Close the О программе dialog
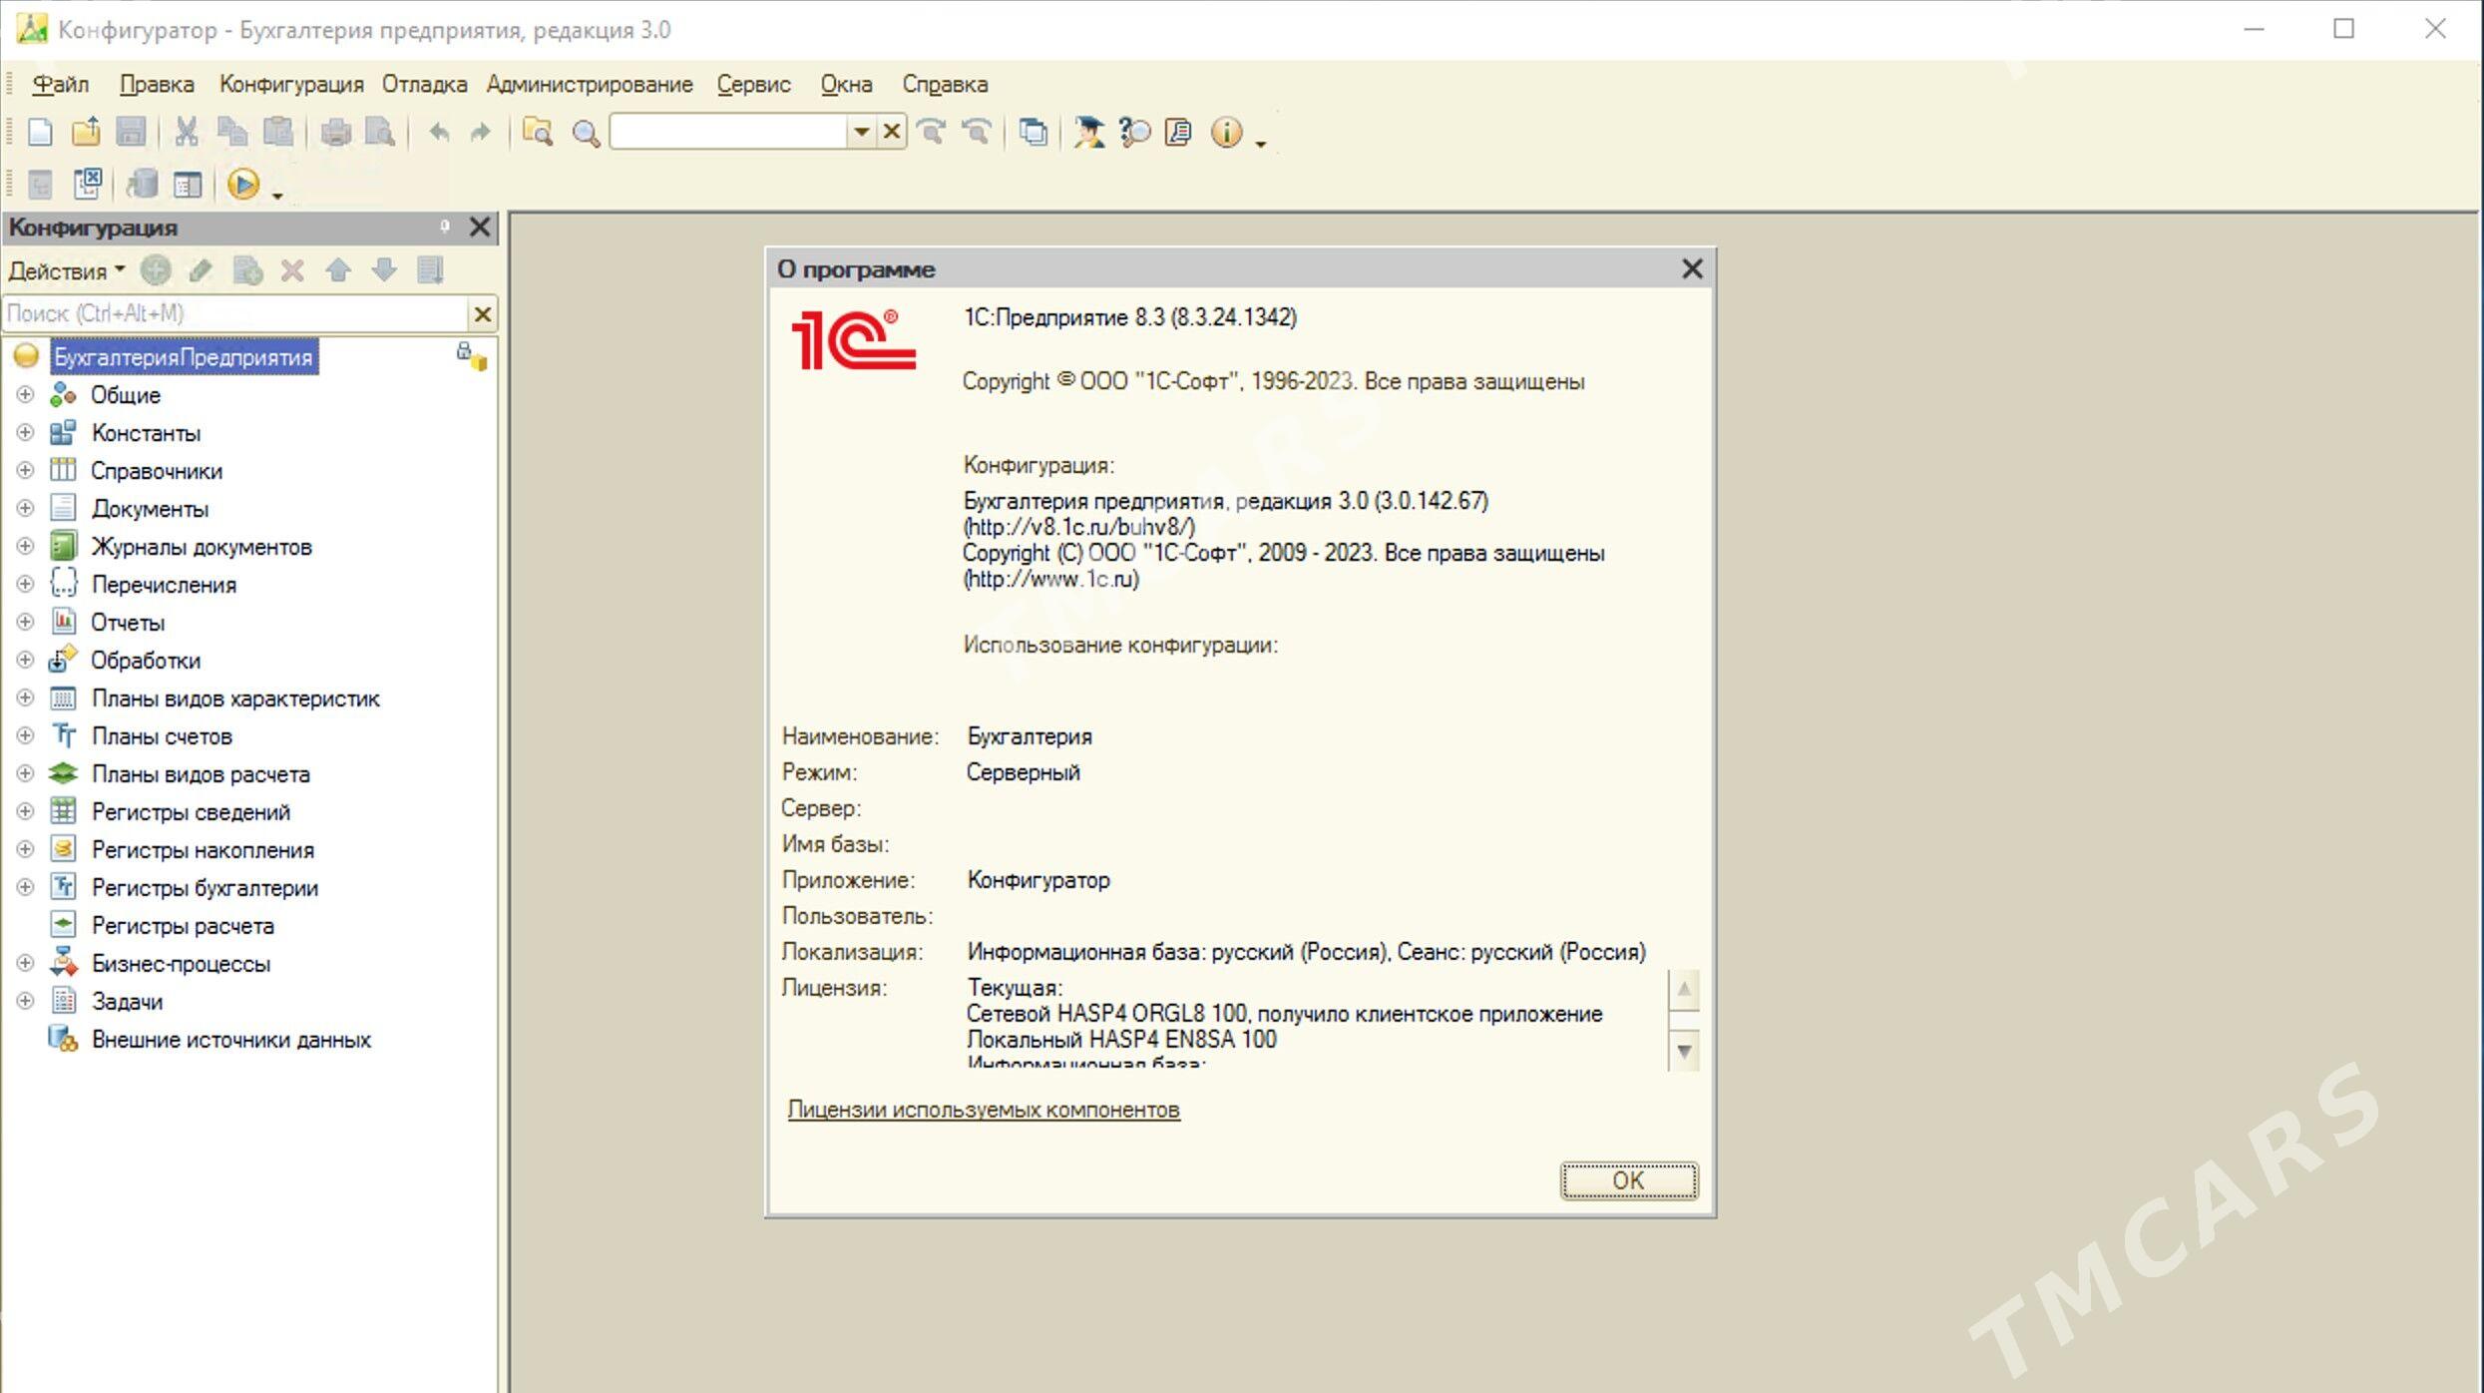The image size is (2484, 1393). click(x=1692, y=269)
